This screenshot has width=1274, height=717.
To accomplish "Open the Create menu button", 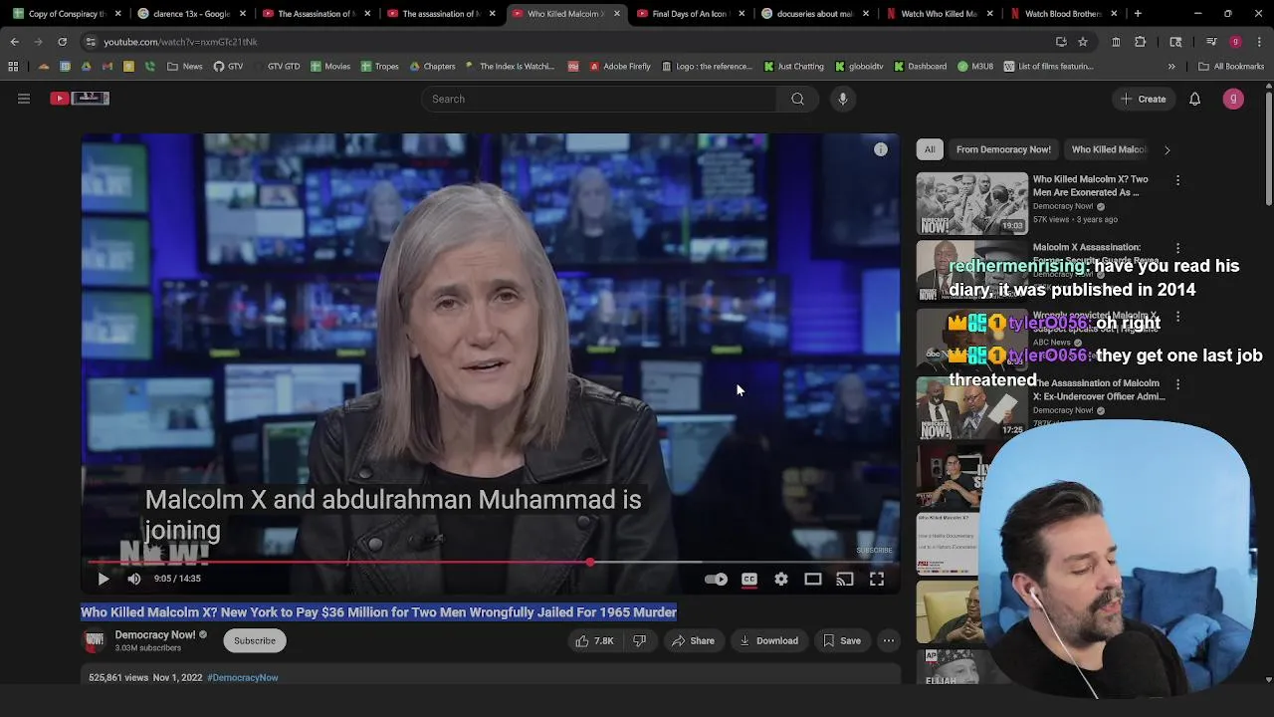I will [1143, 99].
